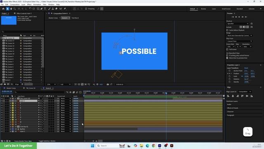Image resolution: width=264 pixels, height=149 pixels.
Task: Enable Full Screen preview checkbox
Action: tap(227, 49)
